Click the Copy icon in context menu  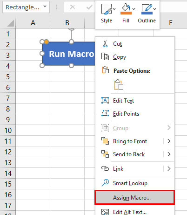105,56
